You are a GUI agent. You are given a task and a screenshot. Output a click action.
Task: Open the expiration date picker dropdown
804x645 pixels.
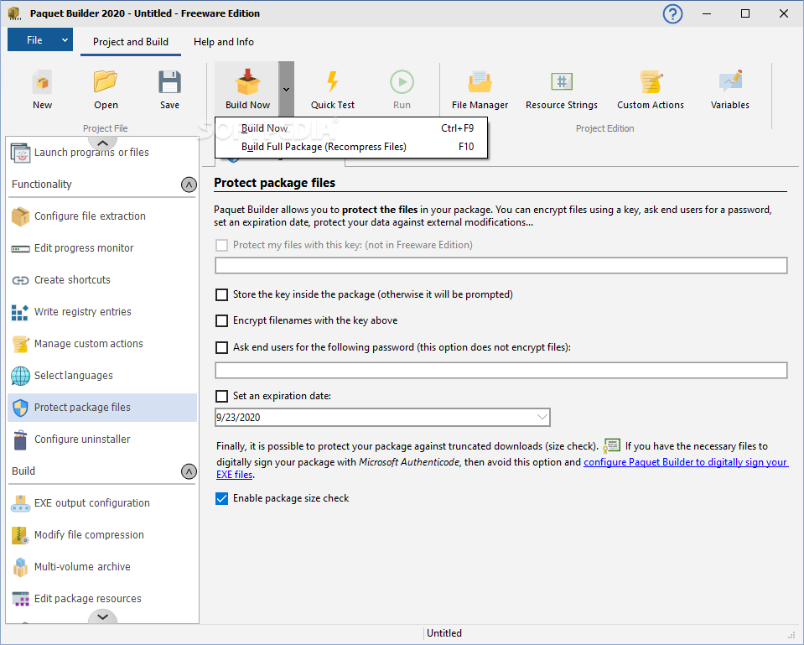542,417
